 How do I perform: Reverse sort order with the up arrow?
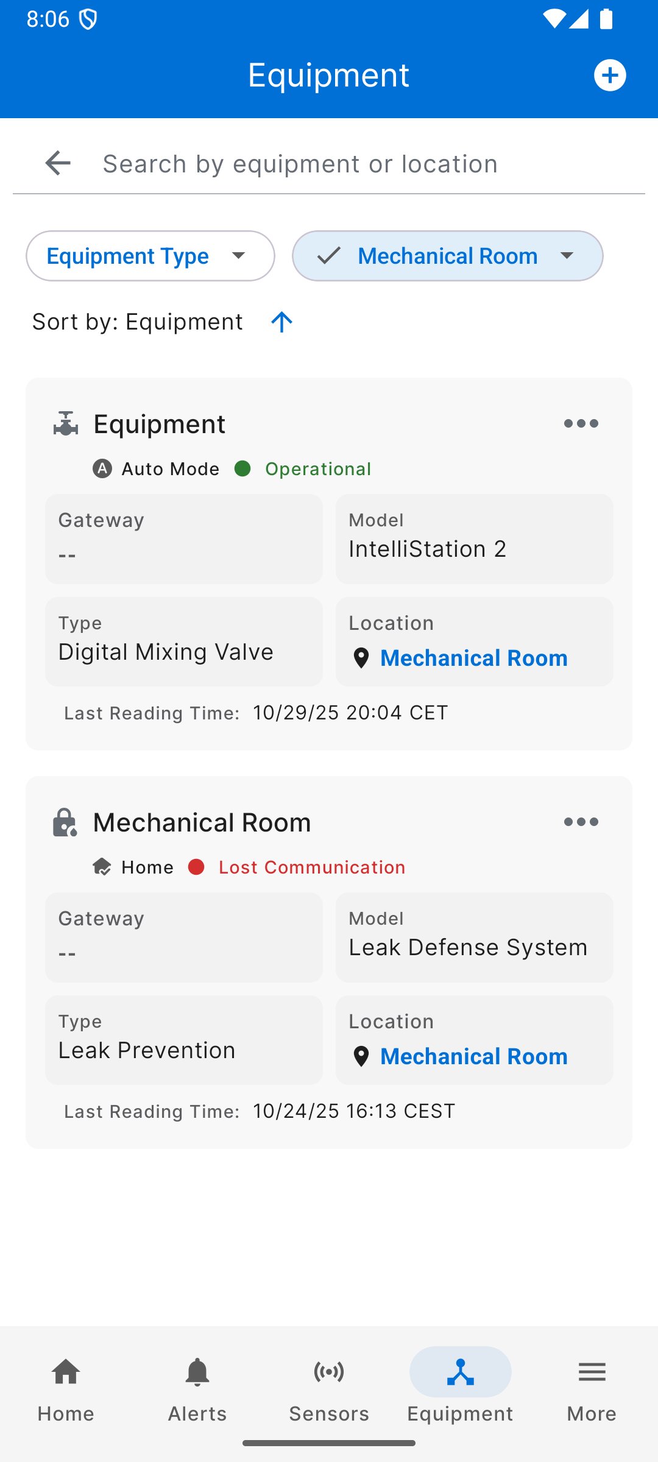click(x=281, y=322)
